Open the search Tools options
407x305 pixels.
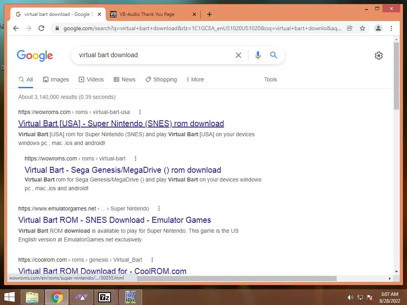click(270, 79)
